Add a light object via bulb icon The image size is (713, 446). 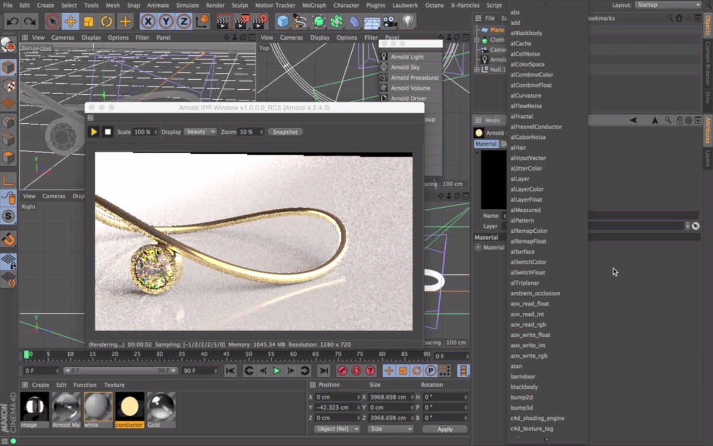click(x=408, y=22)
